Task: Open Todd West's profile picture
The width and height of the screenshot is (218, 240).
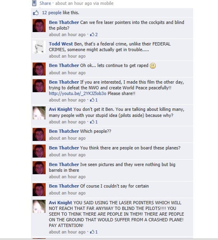Action: [x=39, y=47]
